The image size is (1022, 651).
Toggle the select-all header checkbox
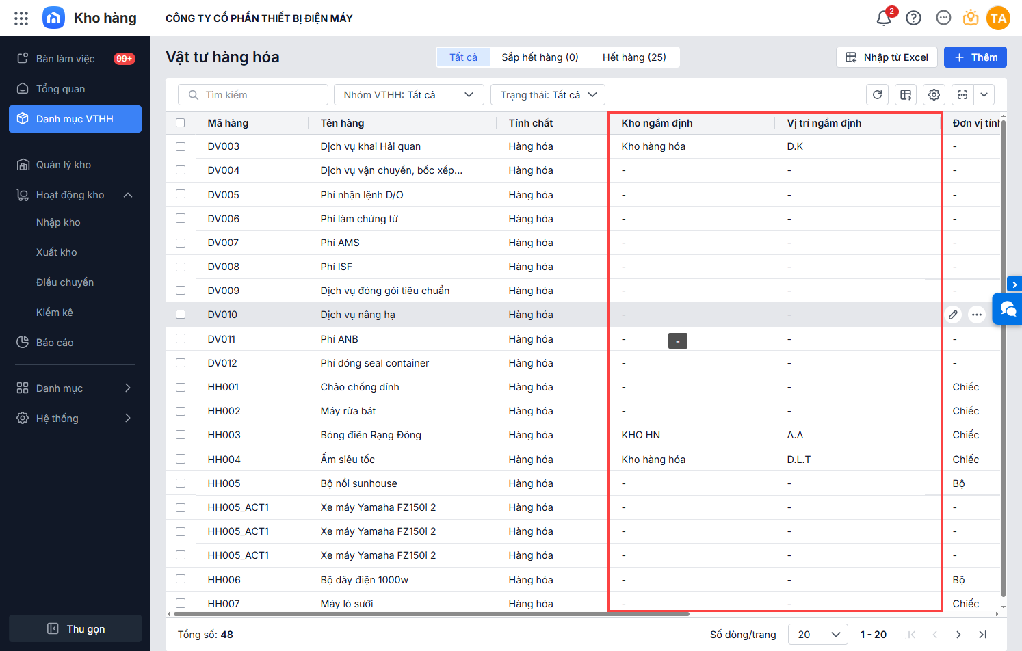click(181, 123)
